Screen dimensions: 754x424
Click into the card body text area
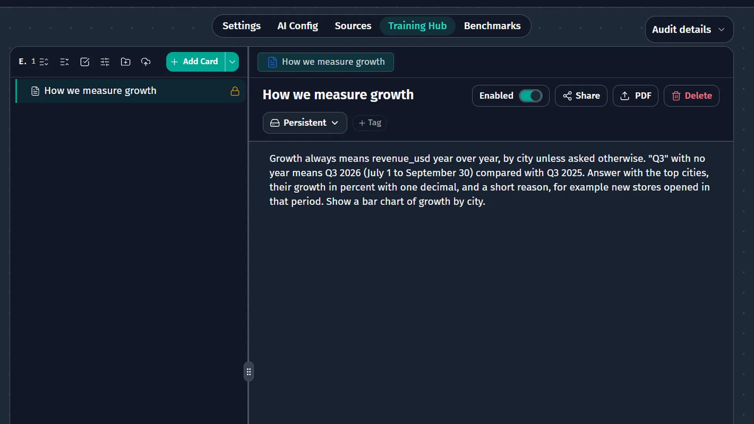click(x=489, y=180)
